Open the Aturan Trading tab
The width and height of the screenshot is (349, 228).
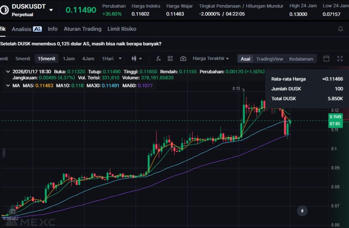pos(82,29)
